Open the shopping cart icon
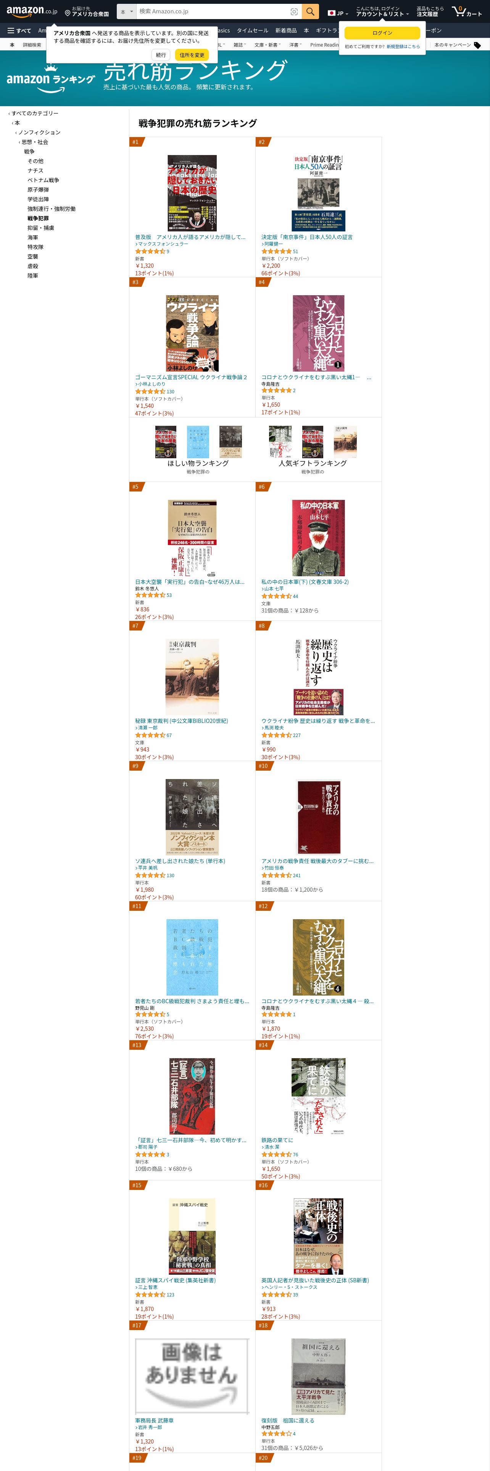Image resolution: width=490 pixels, height=1471 pixels. tap(466, 11)
